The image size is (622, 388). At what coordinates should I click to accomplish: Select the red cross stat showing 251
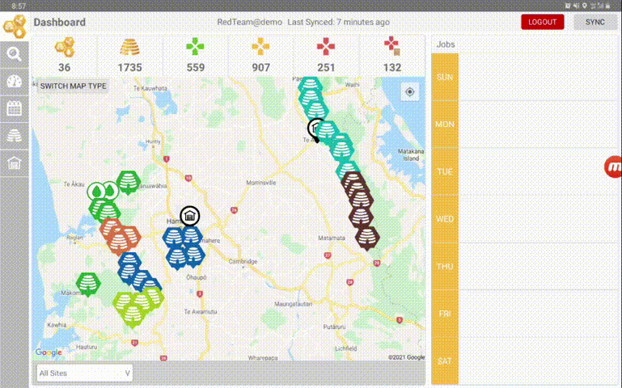coord(326,56)
